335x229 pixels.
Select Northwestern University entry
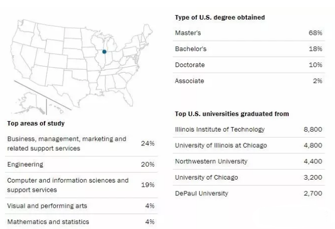tap(249, 161)
